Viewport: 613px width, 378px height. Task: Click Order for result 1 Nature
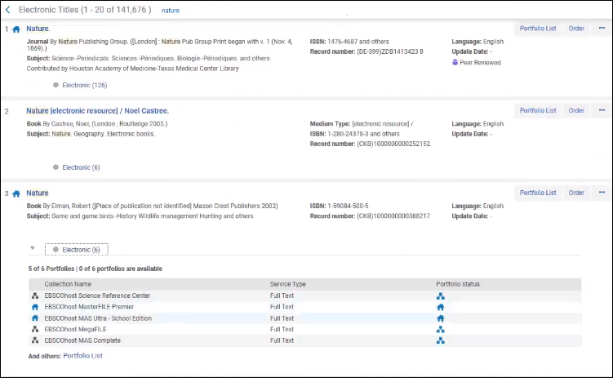pyautogui.click(x=576, y=28)
